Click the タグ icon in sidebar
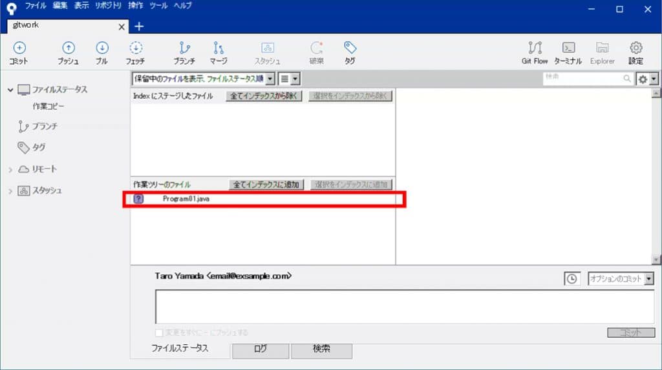The image size is (662, 370). click(x=23, y=147)
